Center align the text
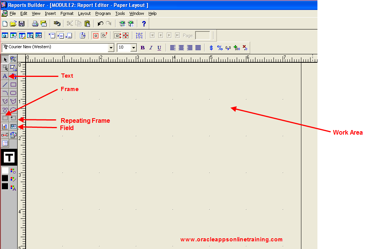Image resolution: width=379 pixels, height=249 pixels. point(181,48)
